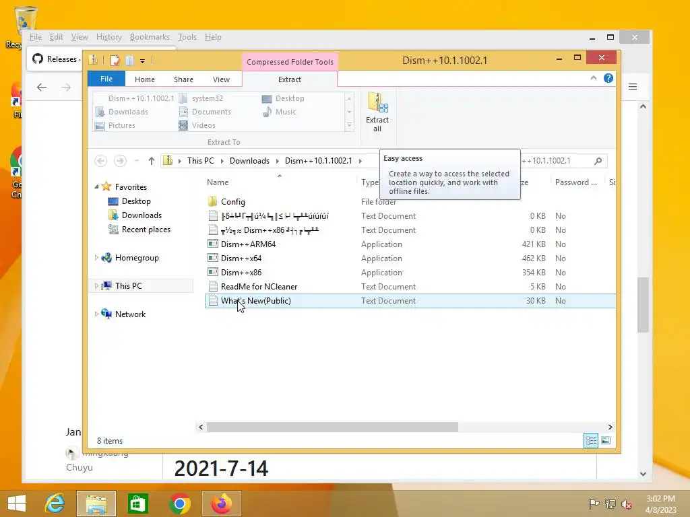Launch Internet Explorer from taskbar
690x517 pixels.
point(55,504)
